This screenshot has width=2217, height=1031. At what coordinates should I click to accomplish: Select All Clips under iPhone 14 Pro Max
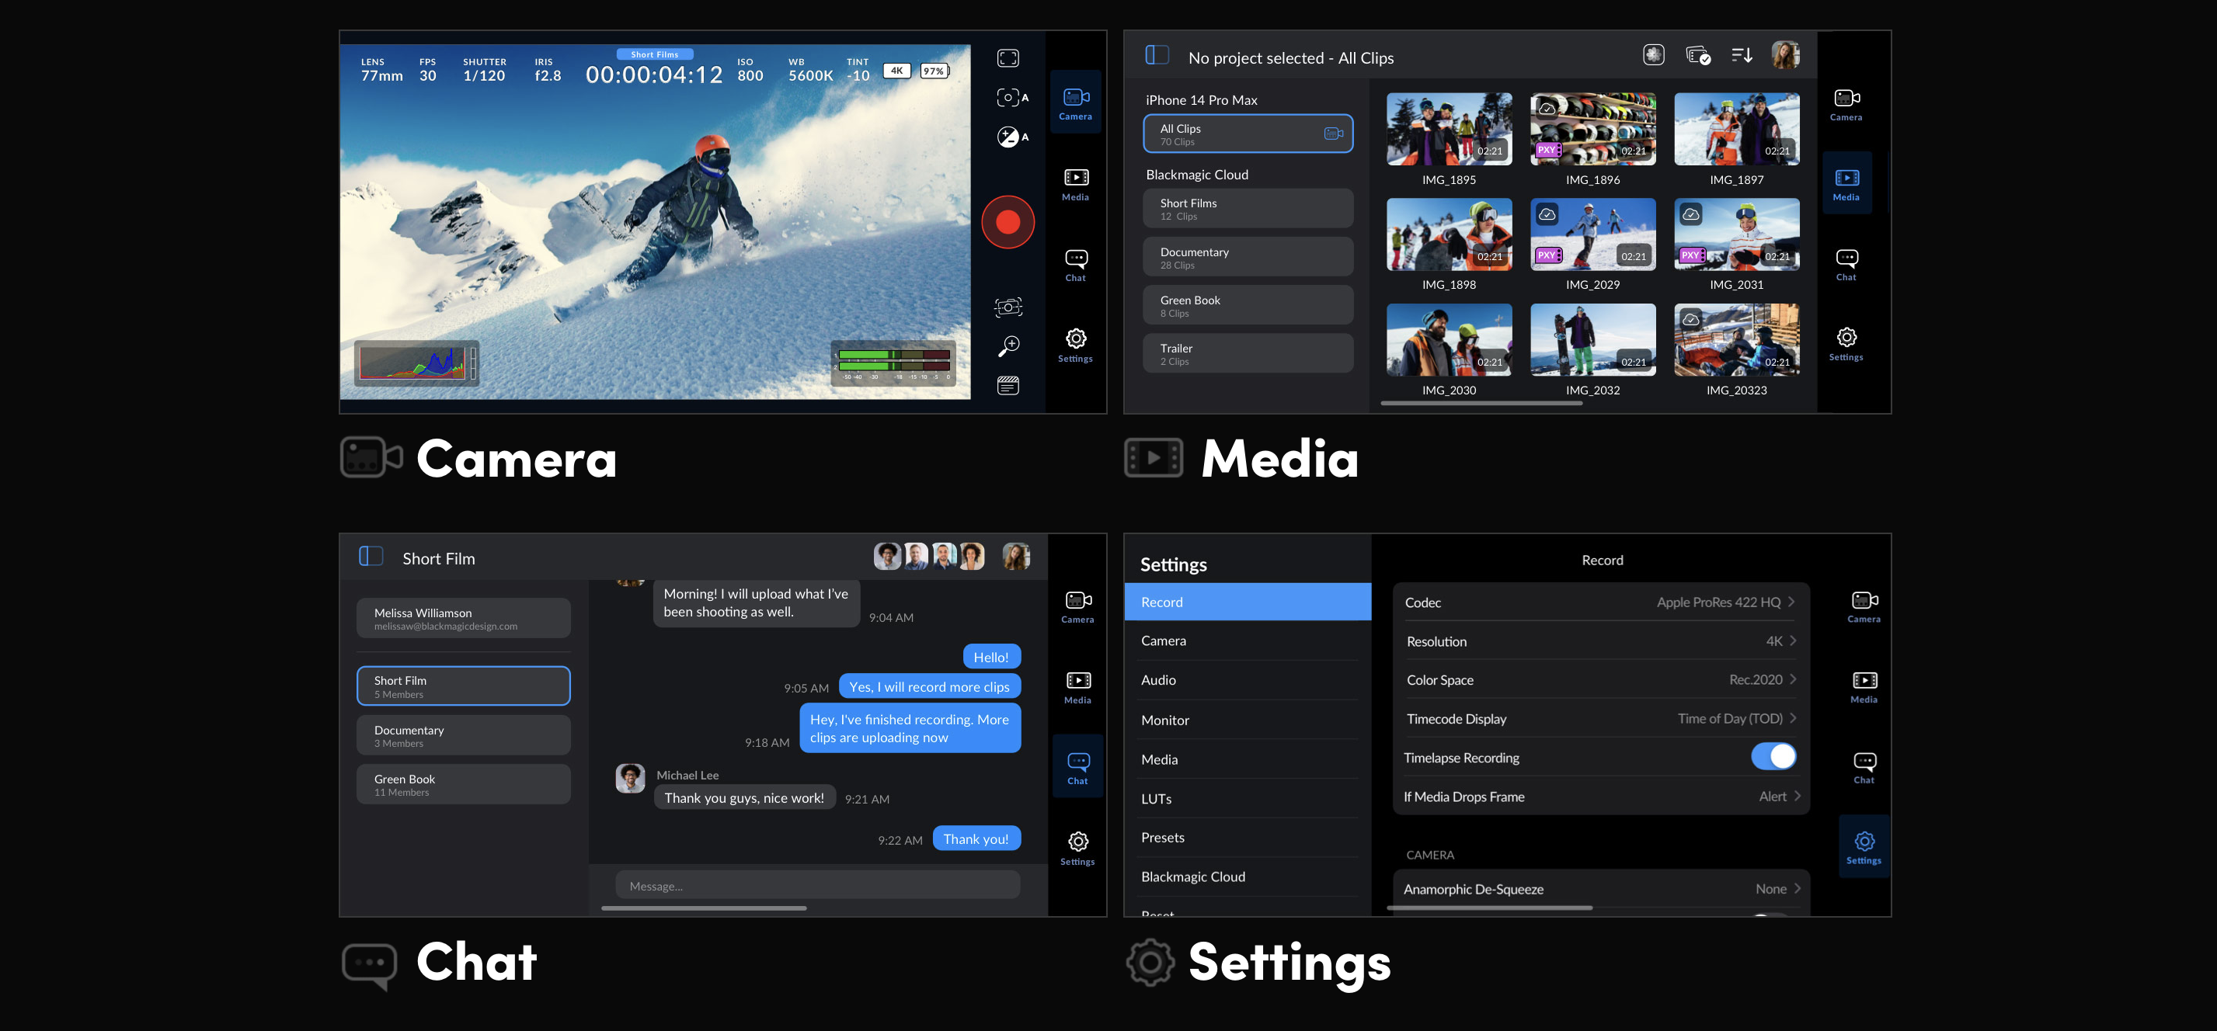(1248, 134)
